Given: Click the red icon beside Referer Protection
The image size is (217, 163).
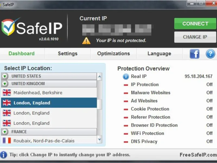Looking at the screenshot, I should [126, 117].
